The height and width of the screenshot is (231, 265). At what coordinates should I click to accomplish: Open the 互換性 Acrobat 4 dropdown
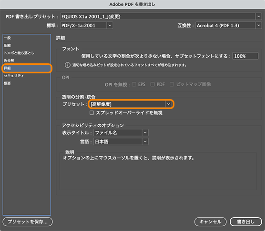258,26
